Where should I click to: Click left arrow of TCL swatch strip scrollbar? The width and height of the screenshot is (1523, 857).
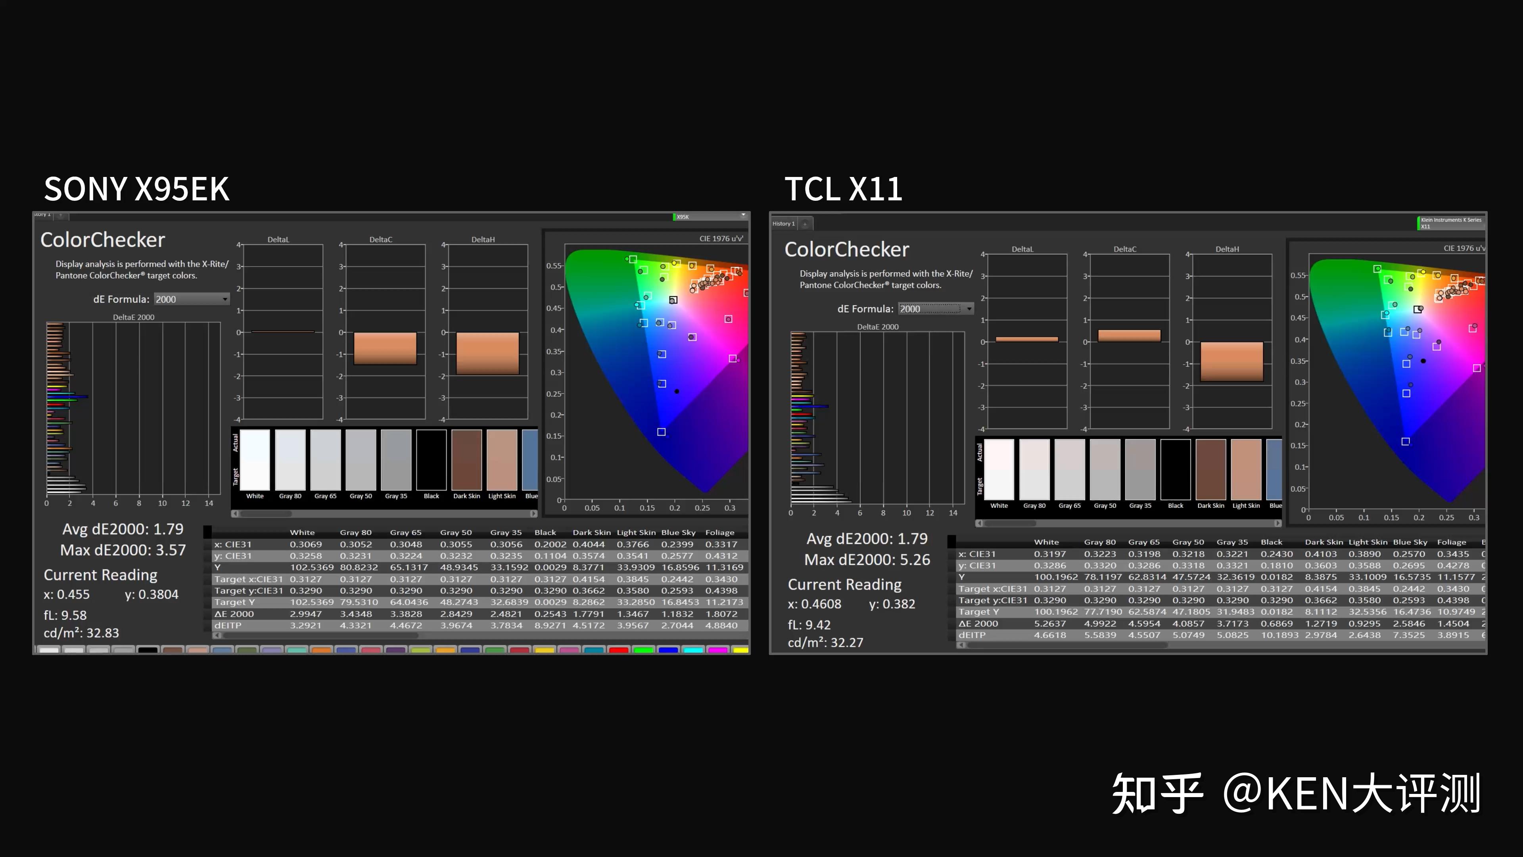pos(979,523)
